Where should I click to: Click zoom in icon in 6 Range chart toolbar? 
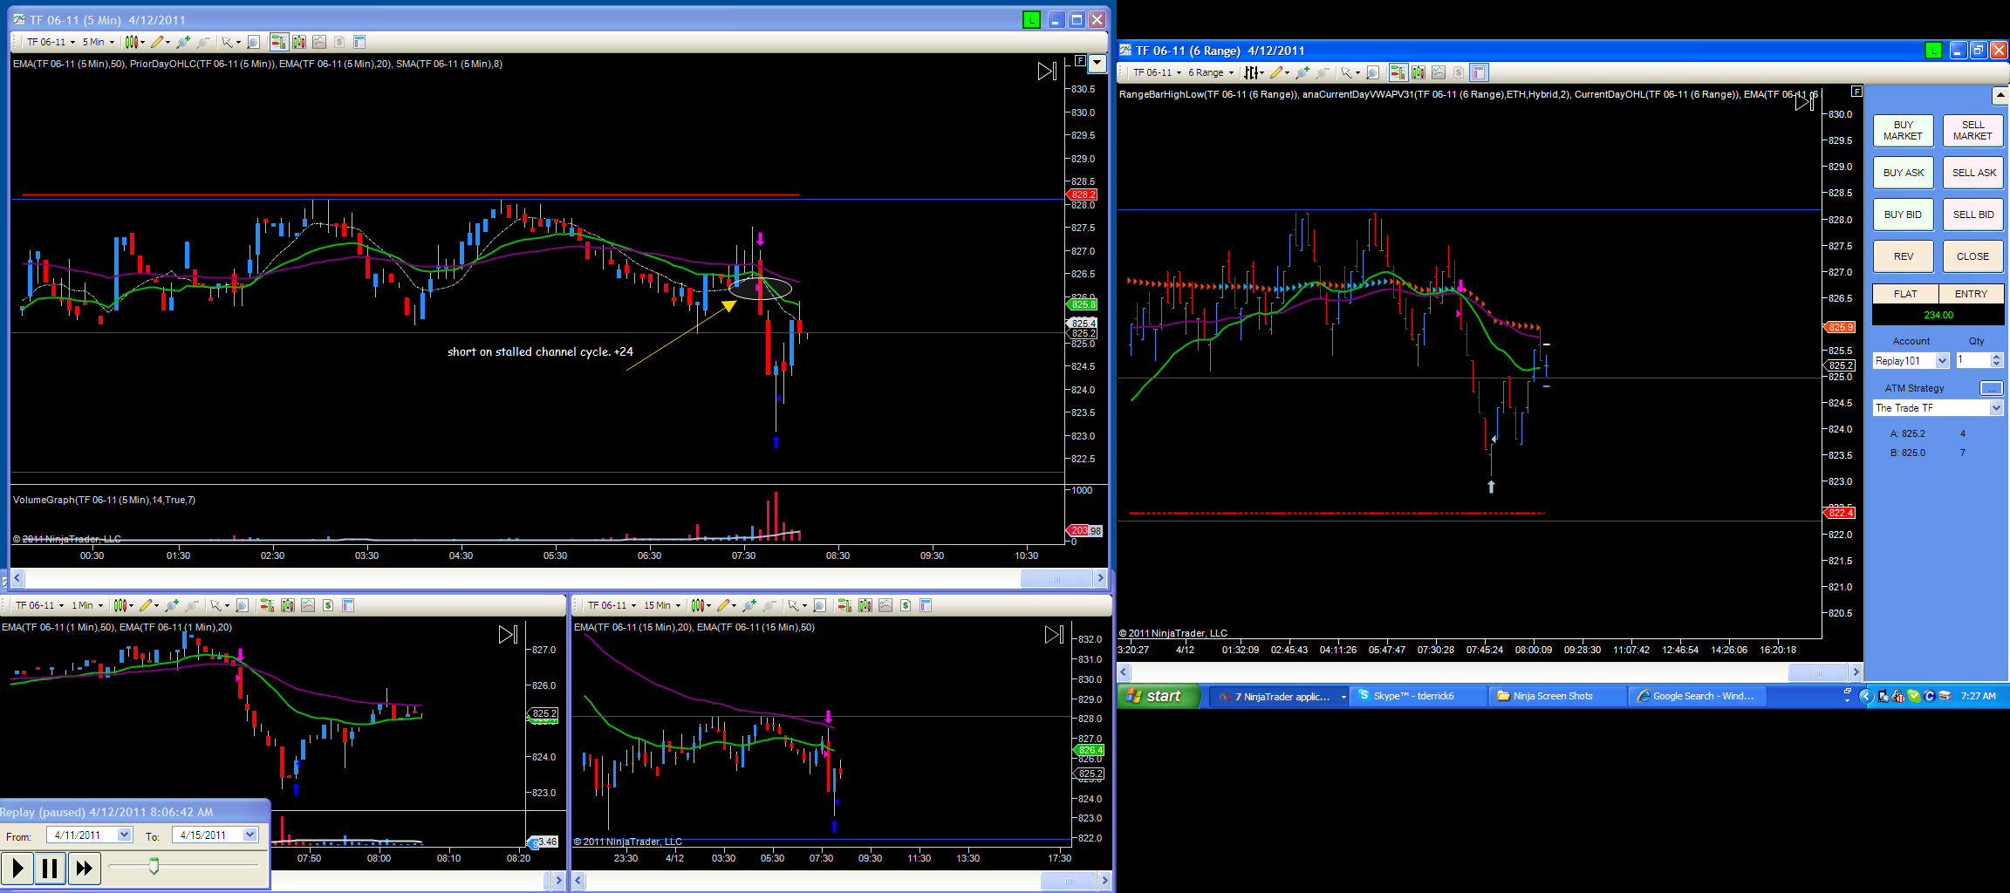(1302, 72)
